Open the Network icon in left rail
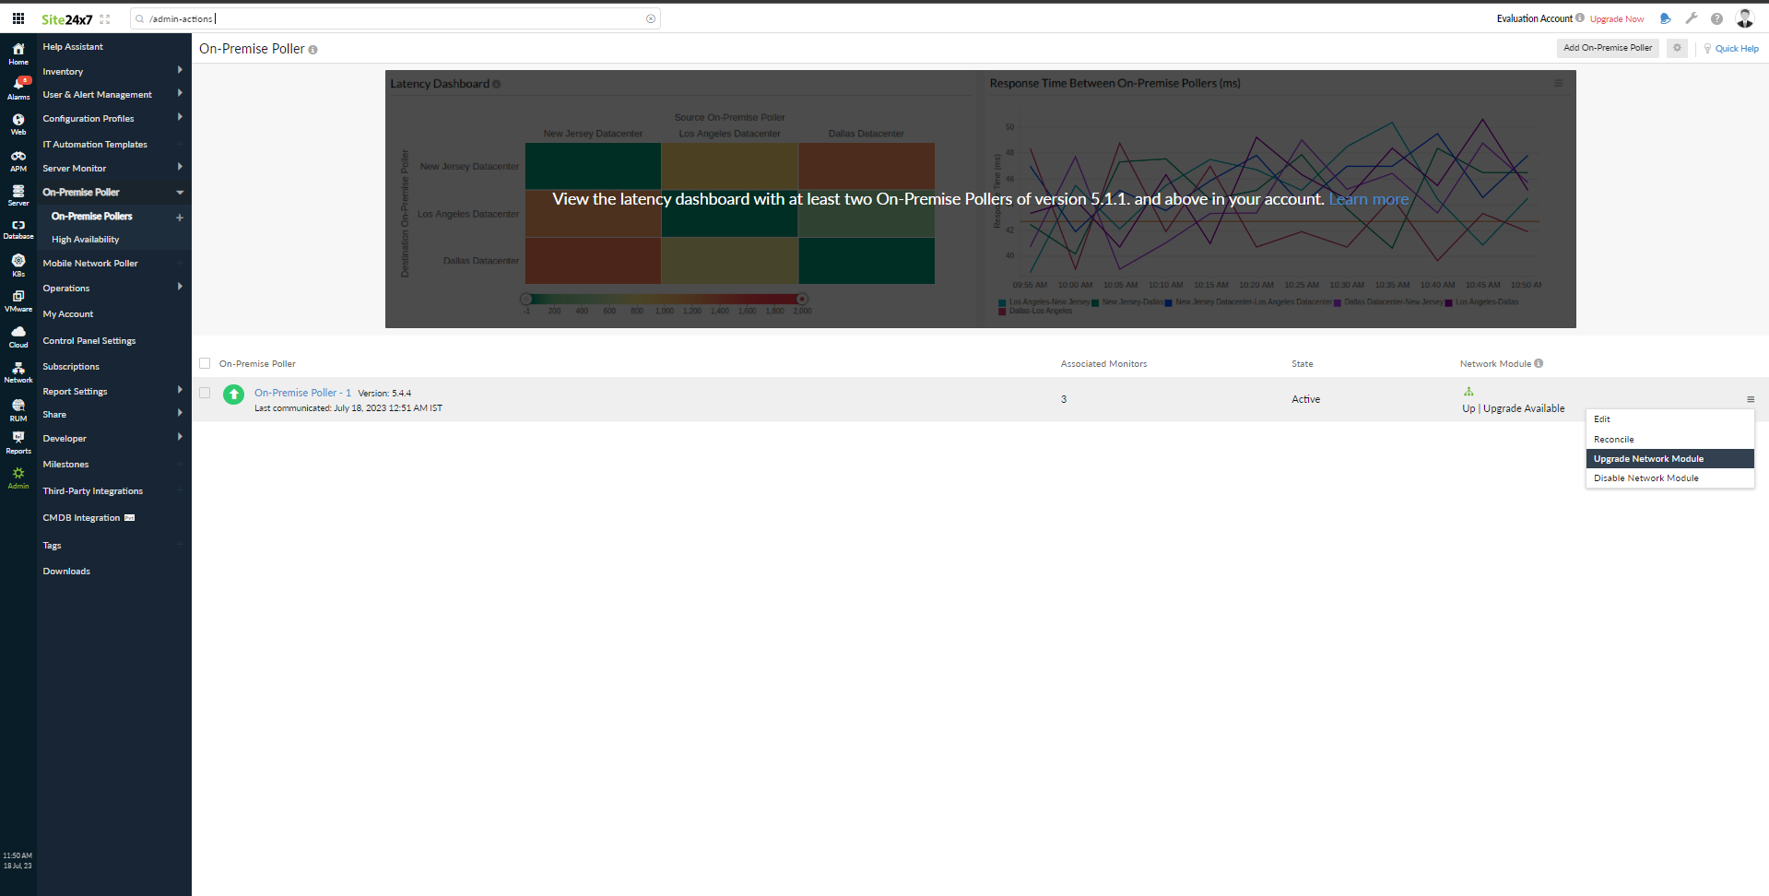Image resolution: width=1769 pixels, height=896 pixels. (x=18, y=371)
